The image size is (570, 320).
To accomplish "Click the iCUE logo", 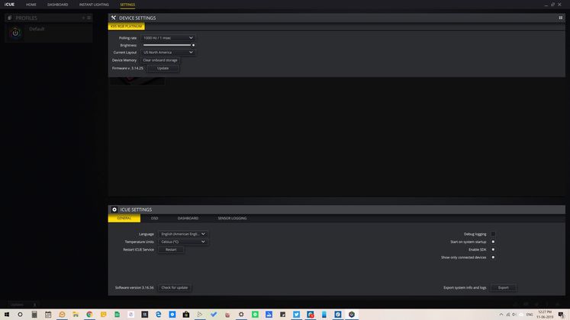I will tap(9, 5).
